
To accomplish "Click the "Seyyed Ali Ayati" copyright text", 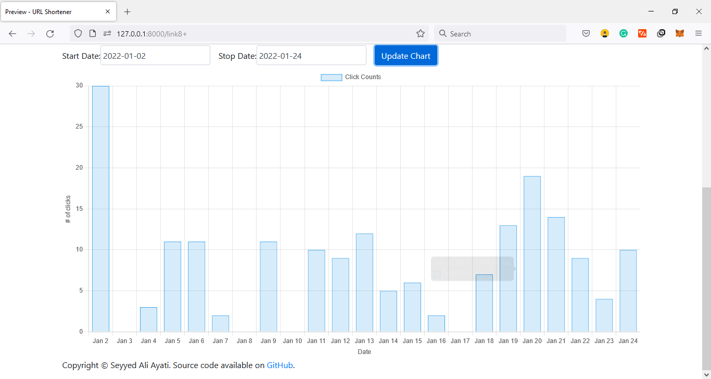I will (140, 365).
